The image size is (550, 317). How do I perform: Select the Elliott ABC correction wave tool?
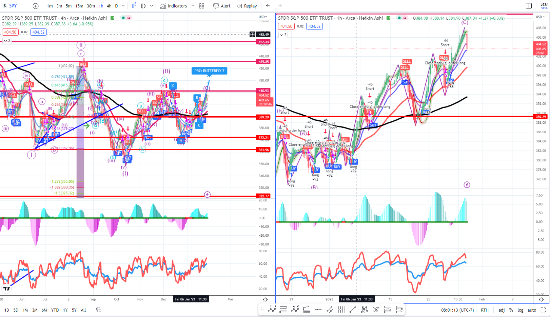(x=295, y=309)
